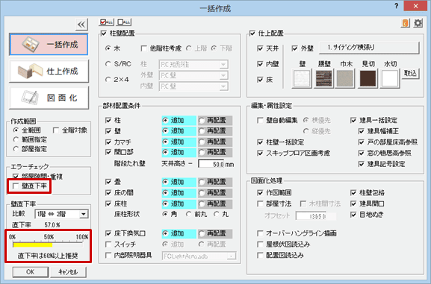Image resolution: width=431 pixels, height=284 pixels.
Task: Pick the 見切 dark brown swatch
Action: (x=368, y=78)
